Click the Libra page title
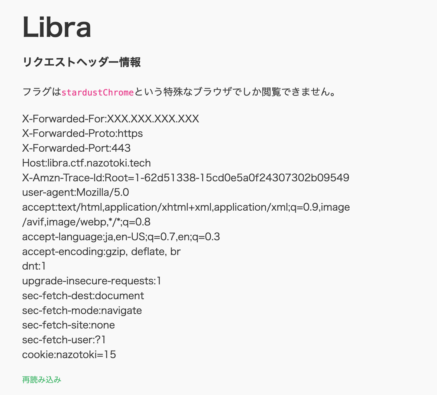437x395 pixels. [x=57, y=27]
